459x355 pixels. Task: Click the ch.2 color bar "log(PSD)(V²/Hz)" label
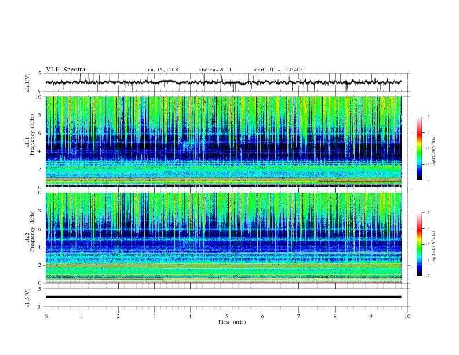pyautogui.click(x=434, y=247)
